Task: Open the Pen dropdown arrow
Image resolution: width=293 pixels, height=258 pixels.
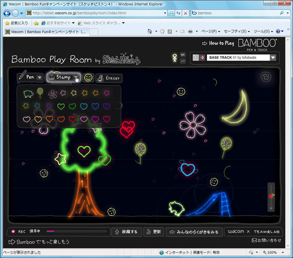Action: pyautogui.click(x=40, y=77)
